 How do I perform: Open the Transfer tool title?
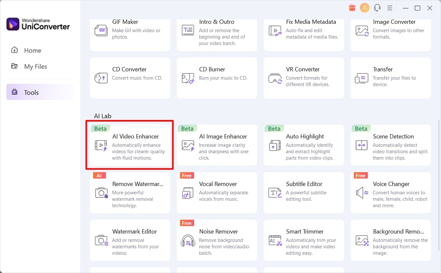(x=383, y=69)
